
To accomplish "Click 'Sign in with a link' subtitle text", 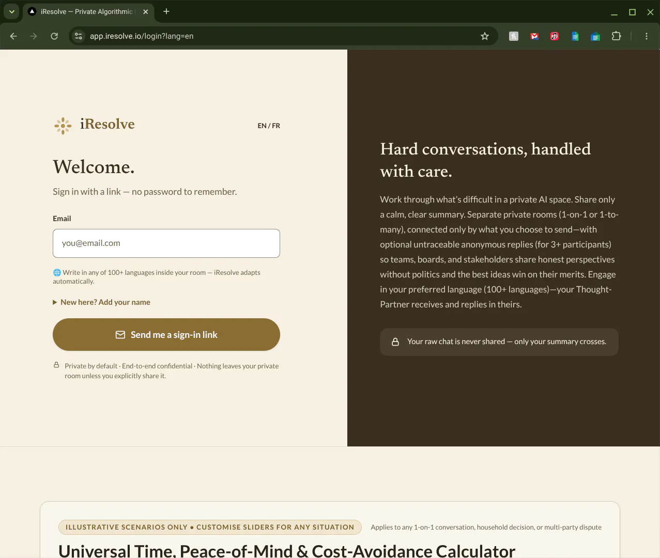I will click(145, 192).
